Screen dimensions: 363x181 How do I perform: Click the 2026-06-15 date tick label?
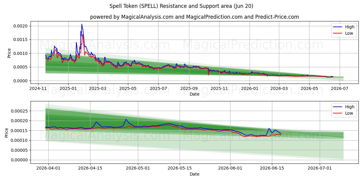(x=272, y=168)
